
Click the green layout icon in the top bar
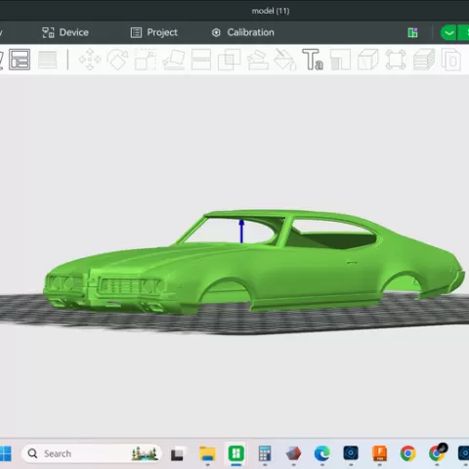(x=412, y=32)
